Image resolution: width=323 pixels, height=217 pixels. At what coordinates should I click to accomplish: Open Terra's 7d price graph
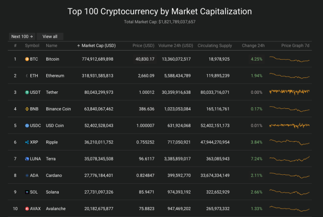(x=289, y=159)
